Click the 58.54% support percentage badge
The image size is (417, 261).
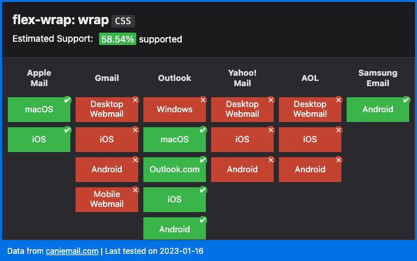coord(117,39)
